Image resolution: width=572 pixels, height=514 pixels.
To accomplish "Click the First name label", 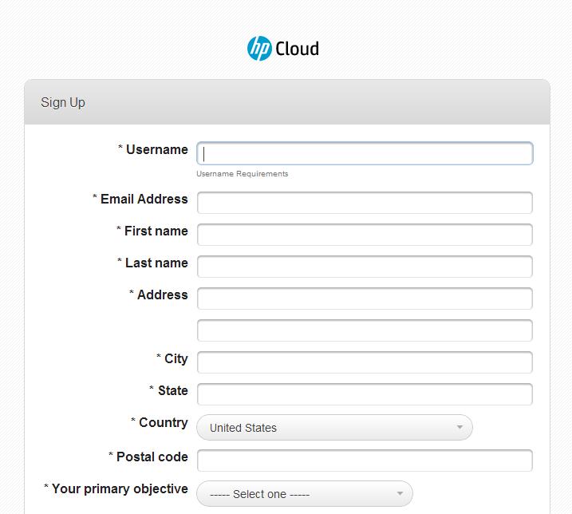I will coord(156,231).
